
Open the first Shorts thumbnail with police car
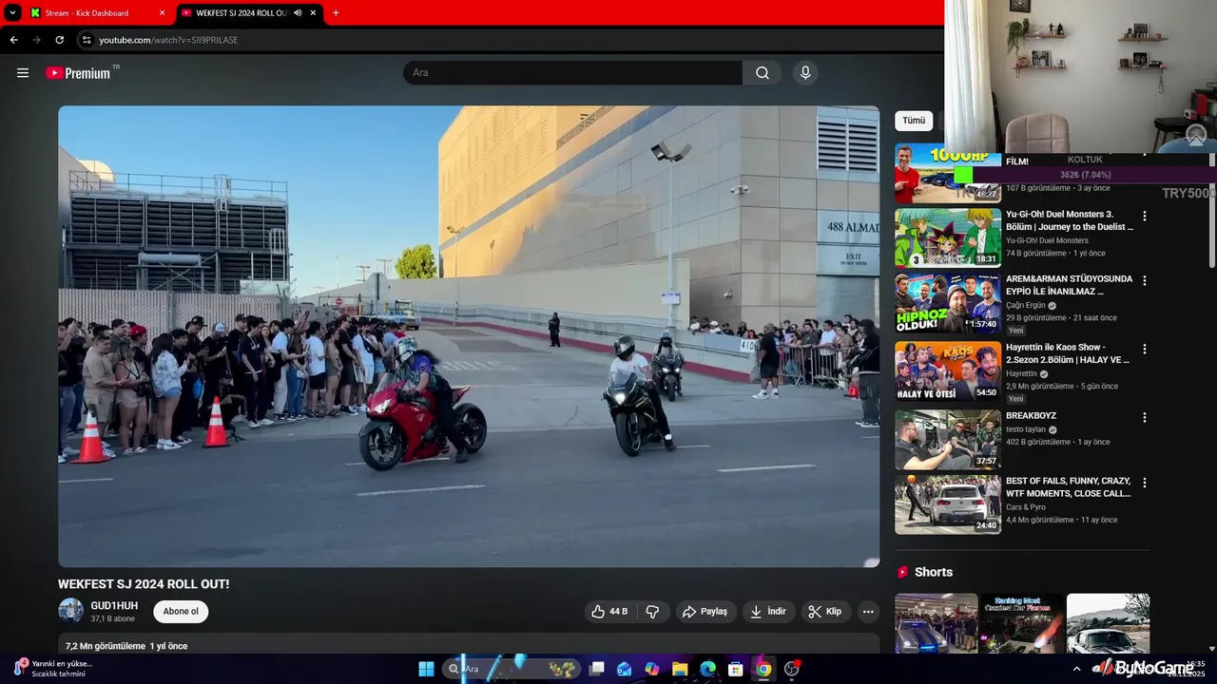(937, 623)
